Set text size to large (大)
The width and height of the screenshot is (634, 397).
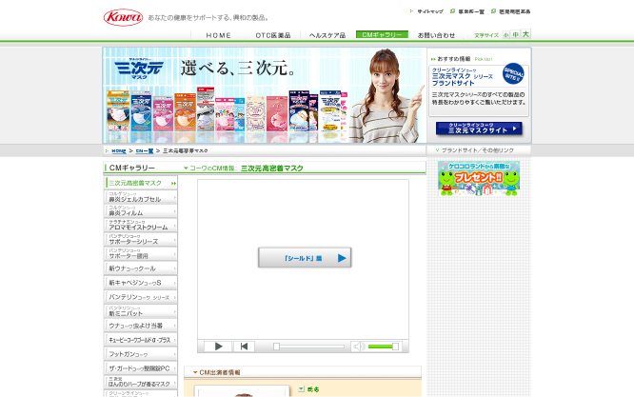tap(525, 34)
